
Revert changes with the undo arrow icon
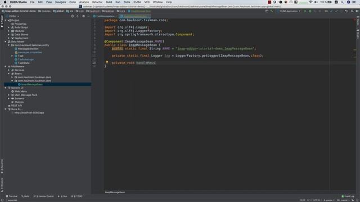346,11
